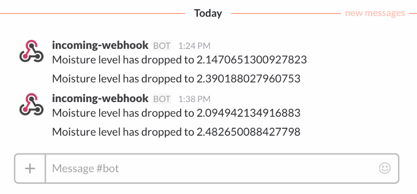
Task: Select the message with value 2.094942134916883
Action: (x=177, y=113)
